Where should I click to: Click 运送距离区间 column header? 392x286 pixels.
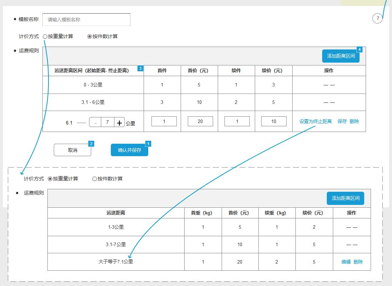click(93, 71)
